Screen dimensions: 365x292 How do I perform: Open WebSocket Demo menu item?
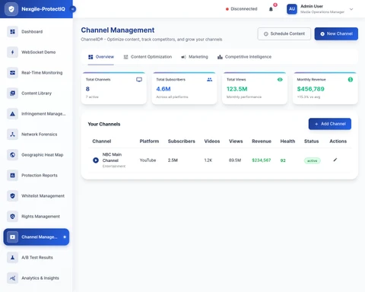(x=39, y=52)
